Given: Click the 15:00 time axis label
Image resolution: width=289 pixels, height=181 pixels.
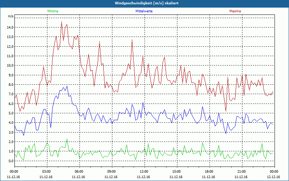Looking at the screenshot, I should [177, 172].
